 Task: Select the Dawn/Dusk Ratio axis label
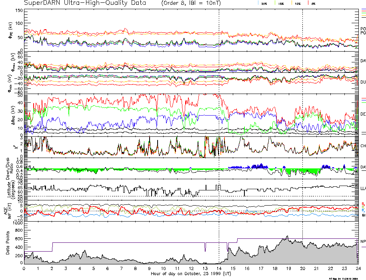tap(10, 168)
